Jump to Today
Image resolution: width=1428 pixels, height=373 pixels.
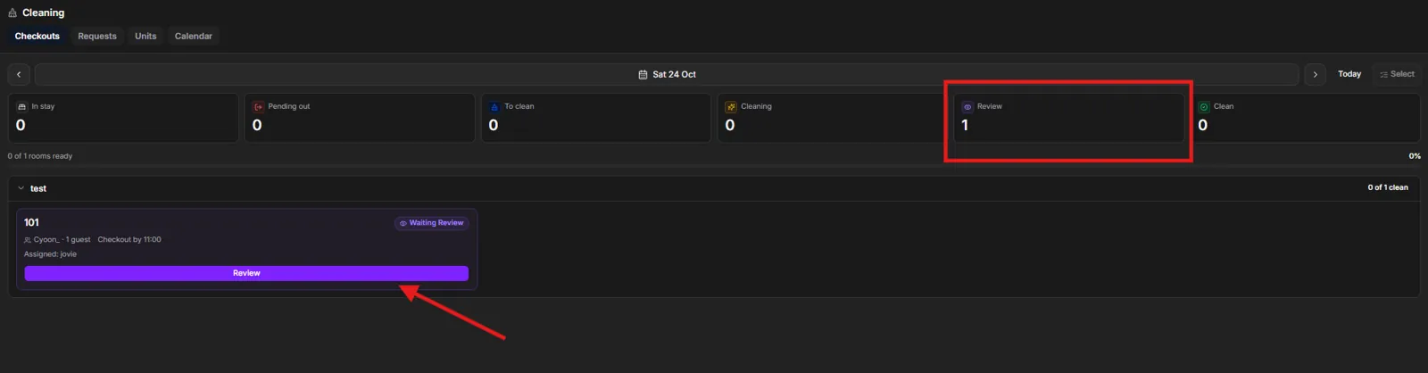(1349, 74)
